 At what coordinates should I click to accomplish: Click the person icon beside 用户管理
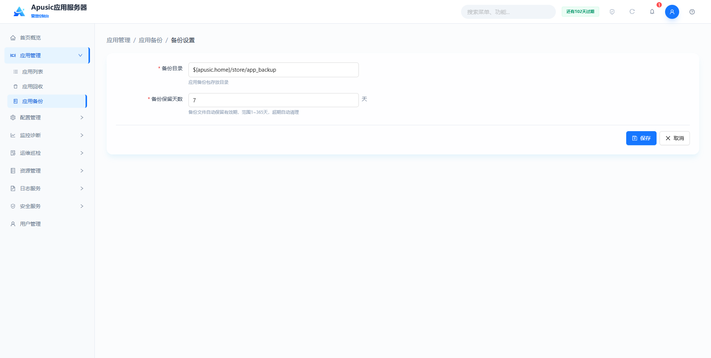pyautogui.click(x=13, y=224)
